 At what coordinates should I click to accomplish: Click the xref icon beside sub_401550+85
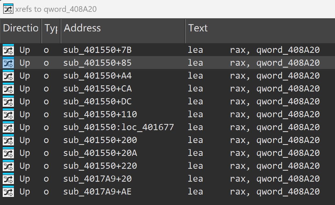click(x=8, y=63)
